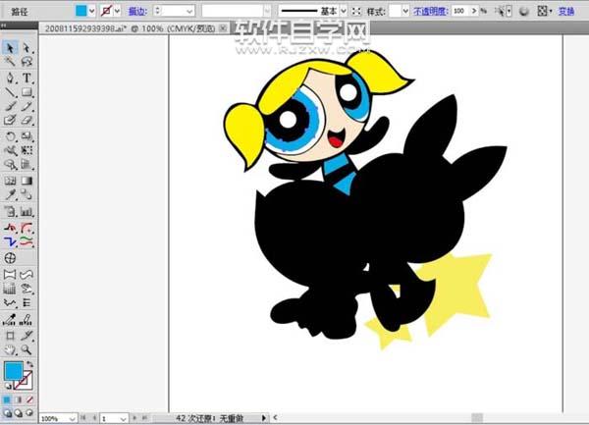The image size is (589, 425).
Task: Select the Pencil tool
Action: [27, 106]
